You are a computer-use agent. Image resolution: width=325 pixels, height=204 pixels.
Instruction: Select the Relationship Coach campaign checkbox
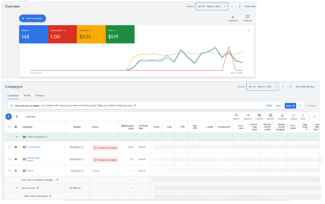tap(9, 159)
